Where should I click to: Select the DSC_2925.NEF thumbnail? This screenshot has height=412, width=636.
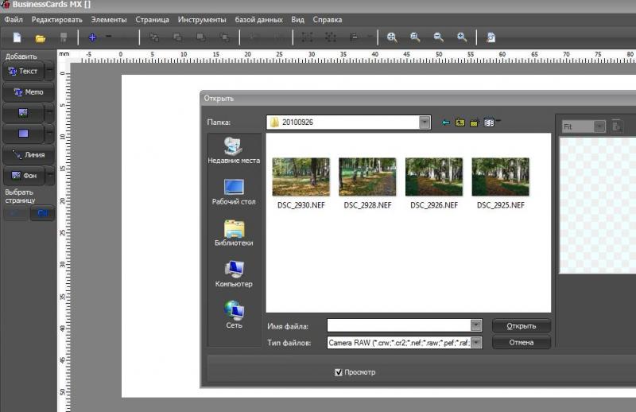pyautogui.click(x=501, y=177)
